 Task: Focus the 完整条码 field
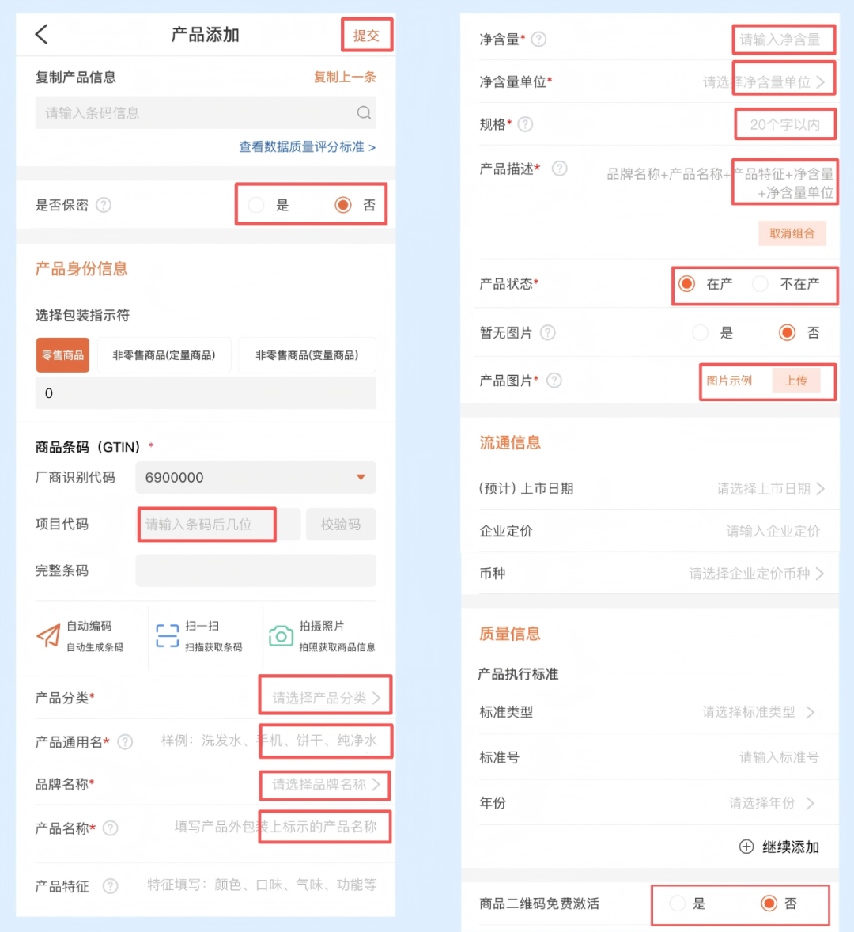coord(255,570)
